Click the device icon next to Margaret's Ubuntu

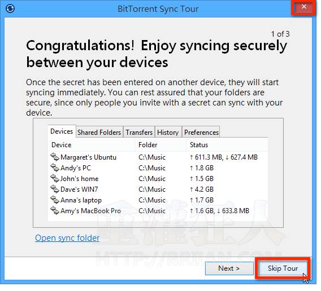[55, 157]
